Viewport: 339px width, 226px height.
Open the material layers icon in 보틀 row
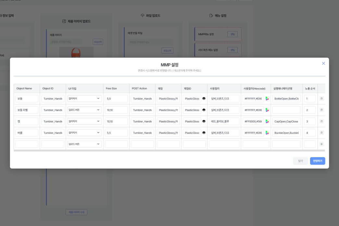(204, 99)
